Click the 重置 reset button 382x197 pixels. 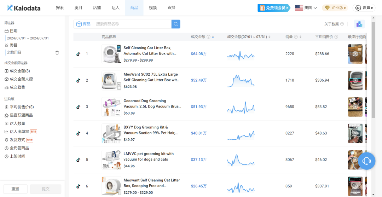tap(15, 189)
